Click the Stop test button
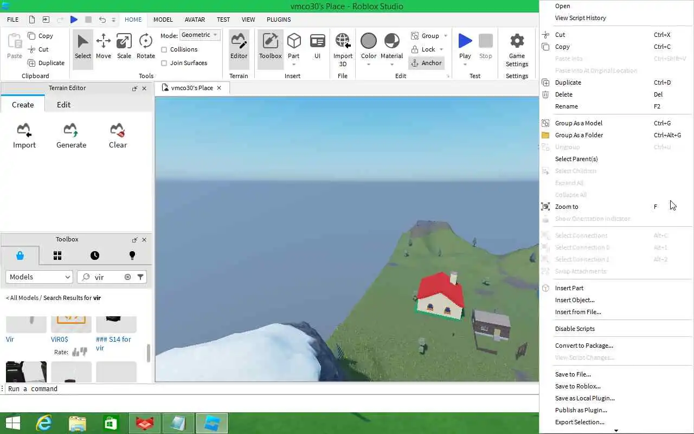694x434 pixels. [485, 47]
